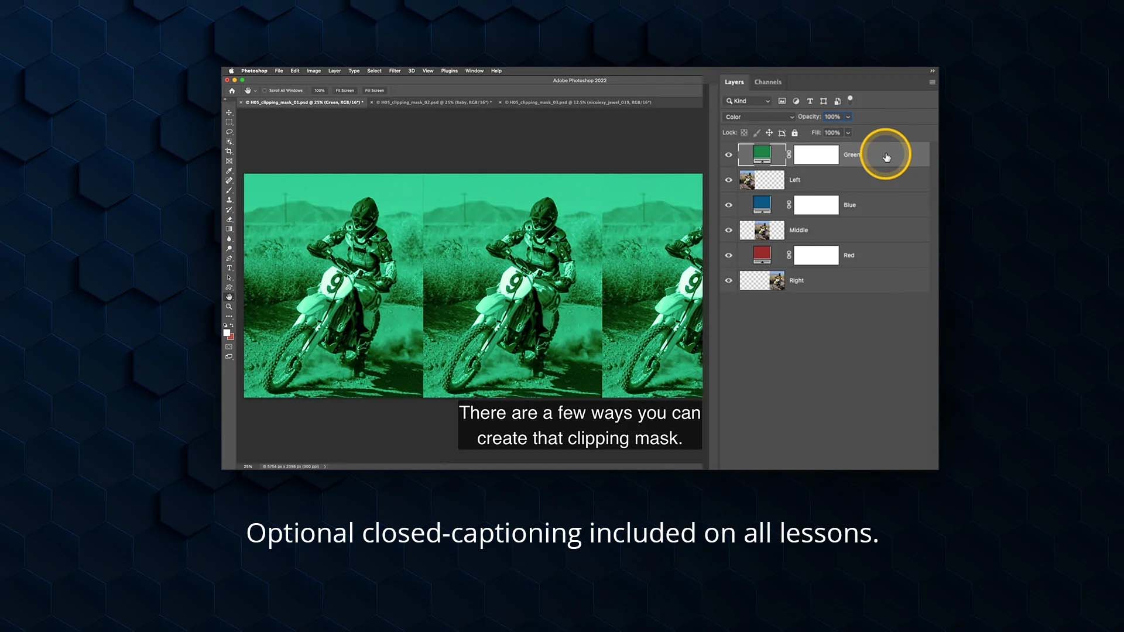Select the Eyedropper tool

pos(229,171)
